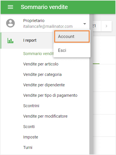Open Vendite per articolo report
The width and height of the screenshot is (116, 155).
(41, 64)
